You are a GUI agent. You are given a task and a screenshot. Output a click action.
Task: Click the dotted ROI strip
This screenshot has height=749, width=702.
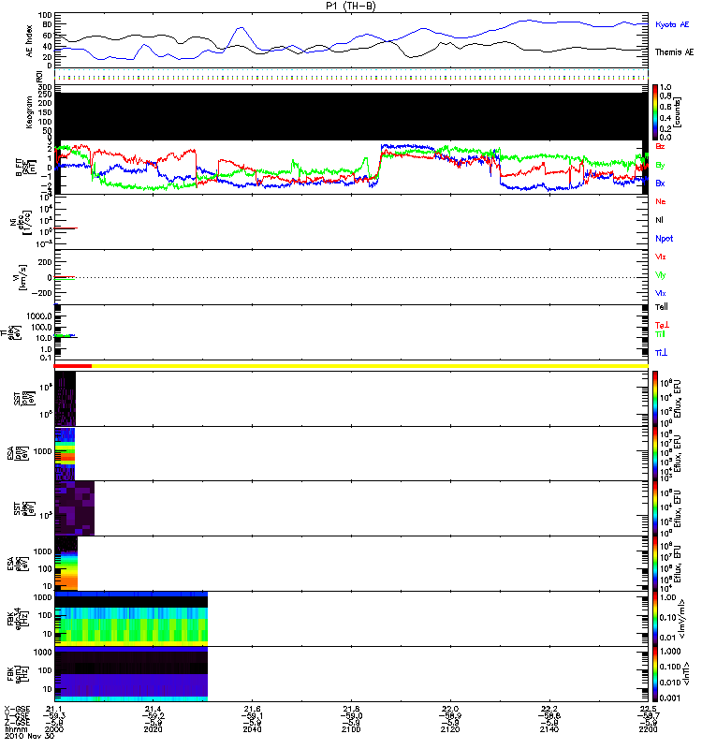click(x=351, y=75)
